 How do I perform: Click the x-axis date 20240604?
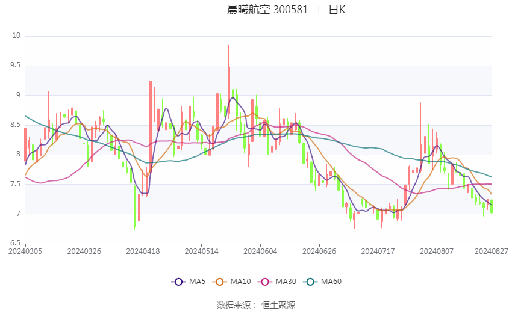pyautogui.click(x=260, y=251)
